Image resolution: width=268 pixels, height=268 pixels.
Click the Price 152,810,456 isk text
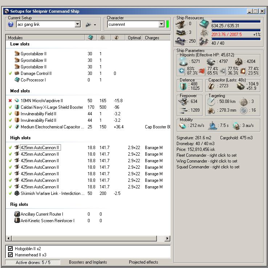point(196,149)
